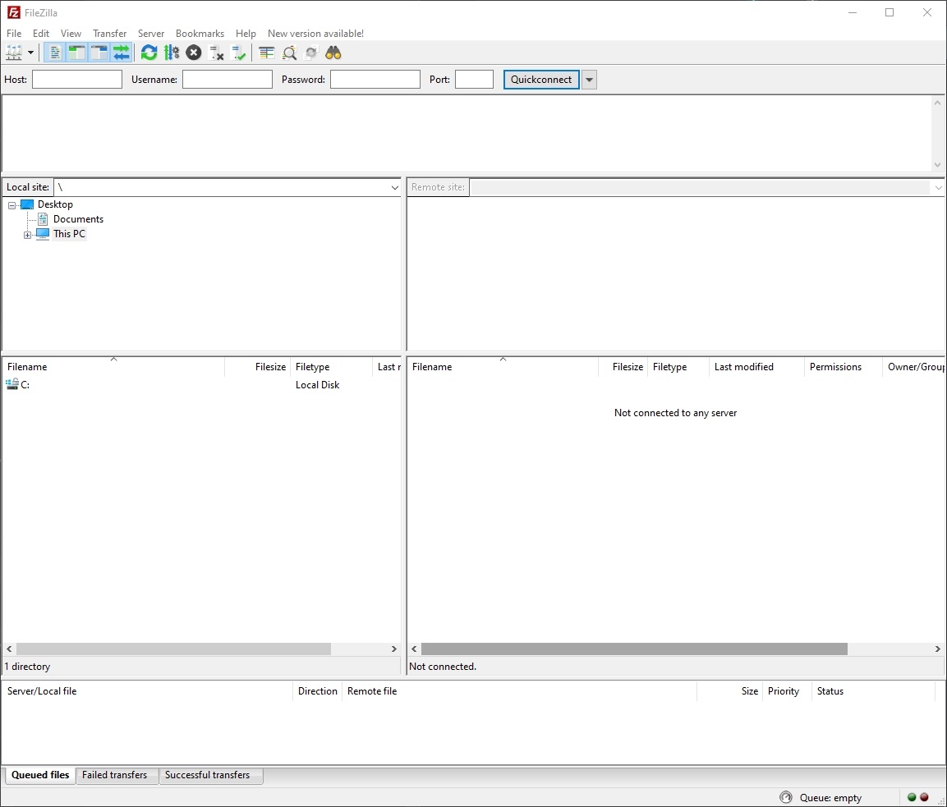Screen dimensions: 947x807
Task: Open the Site Manager icon
Action: point(14,53)
